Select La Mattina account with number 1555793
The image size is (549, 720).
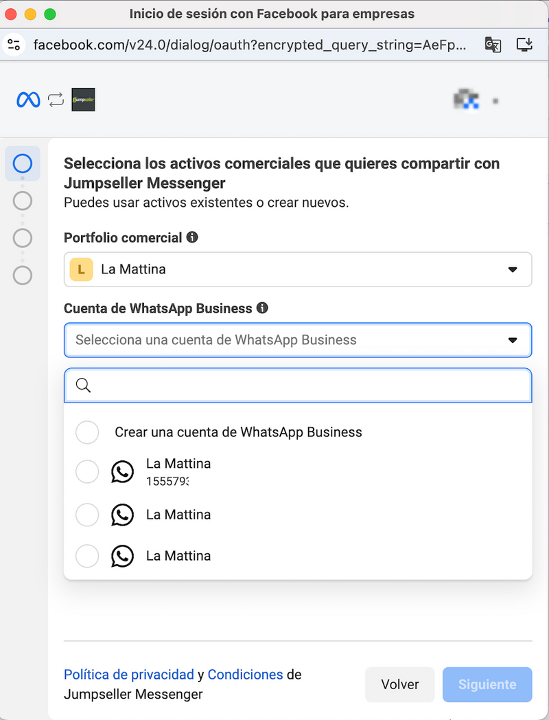(87, 472)
